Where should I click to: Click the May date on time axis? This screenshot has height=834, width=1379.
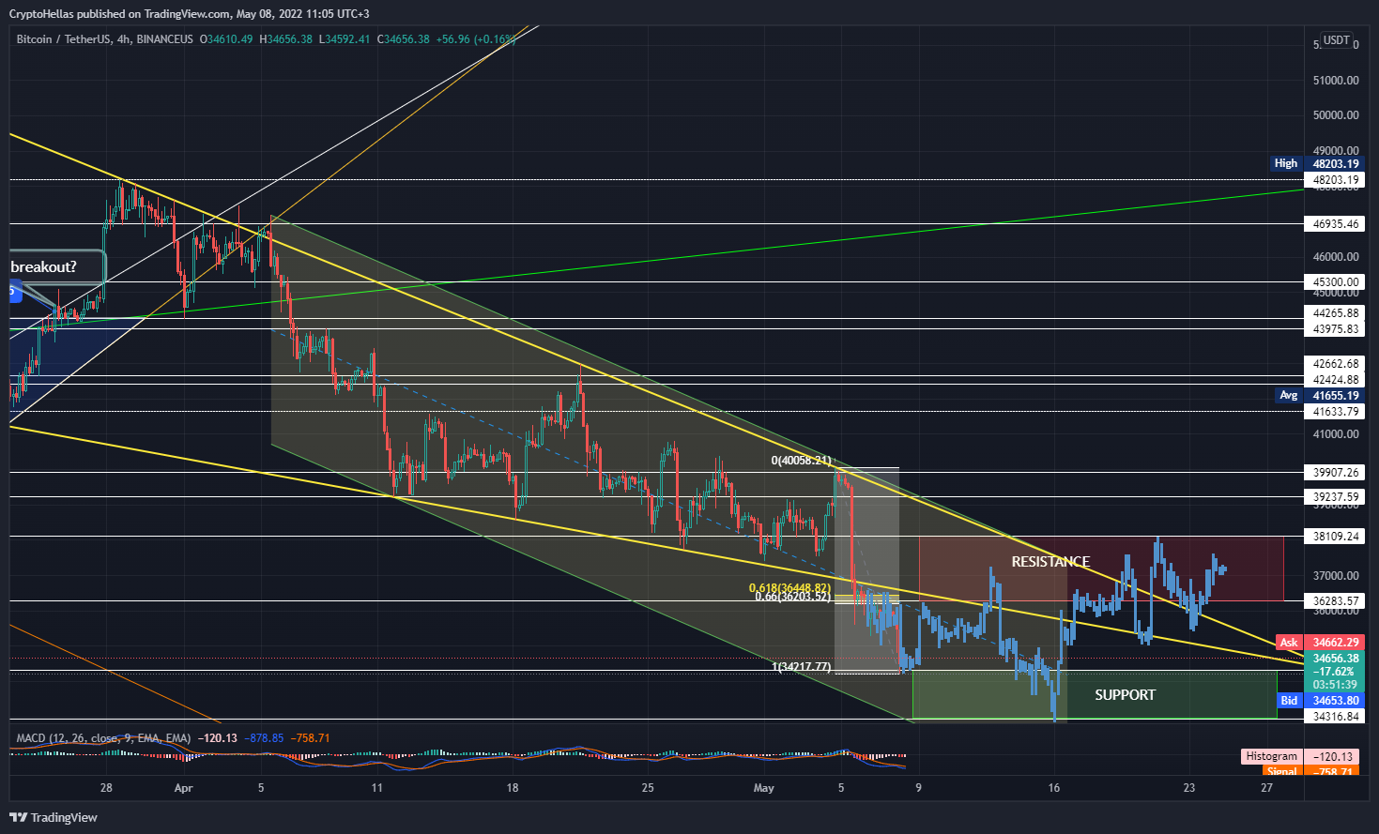[764, 788]
